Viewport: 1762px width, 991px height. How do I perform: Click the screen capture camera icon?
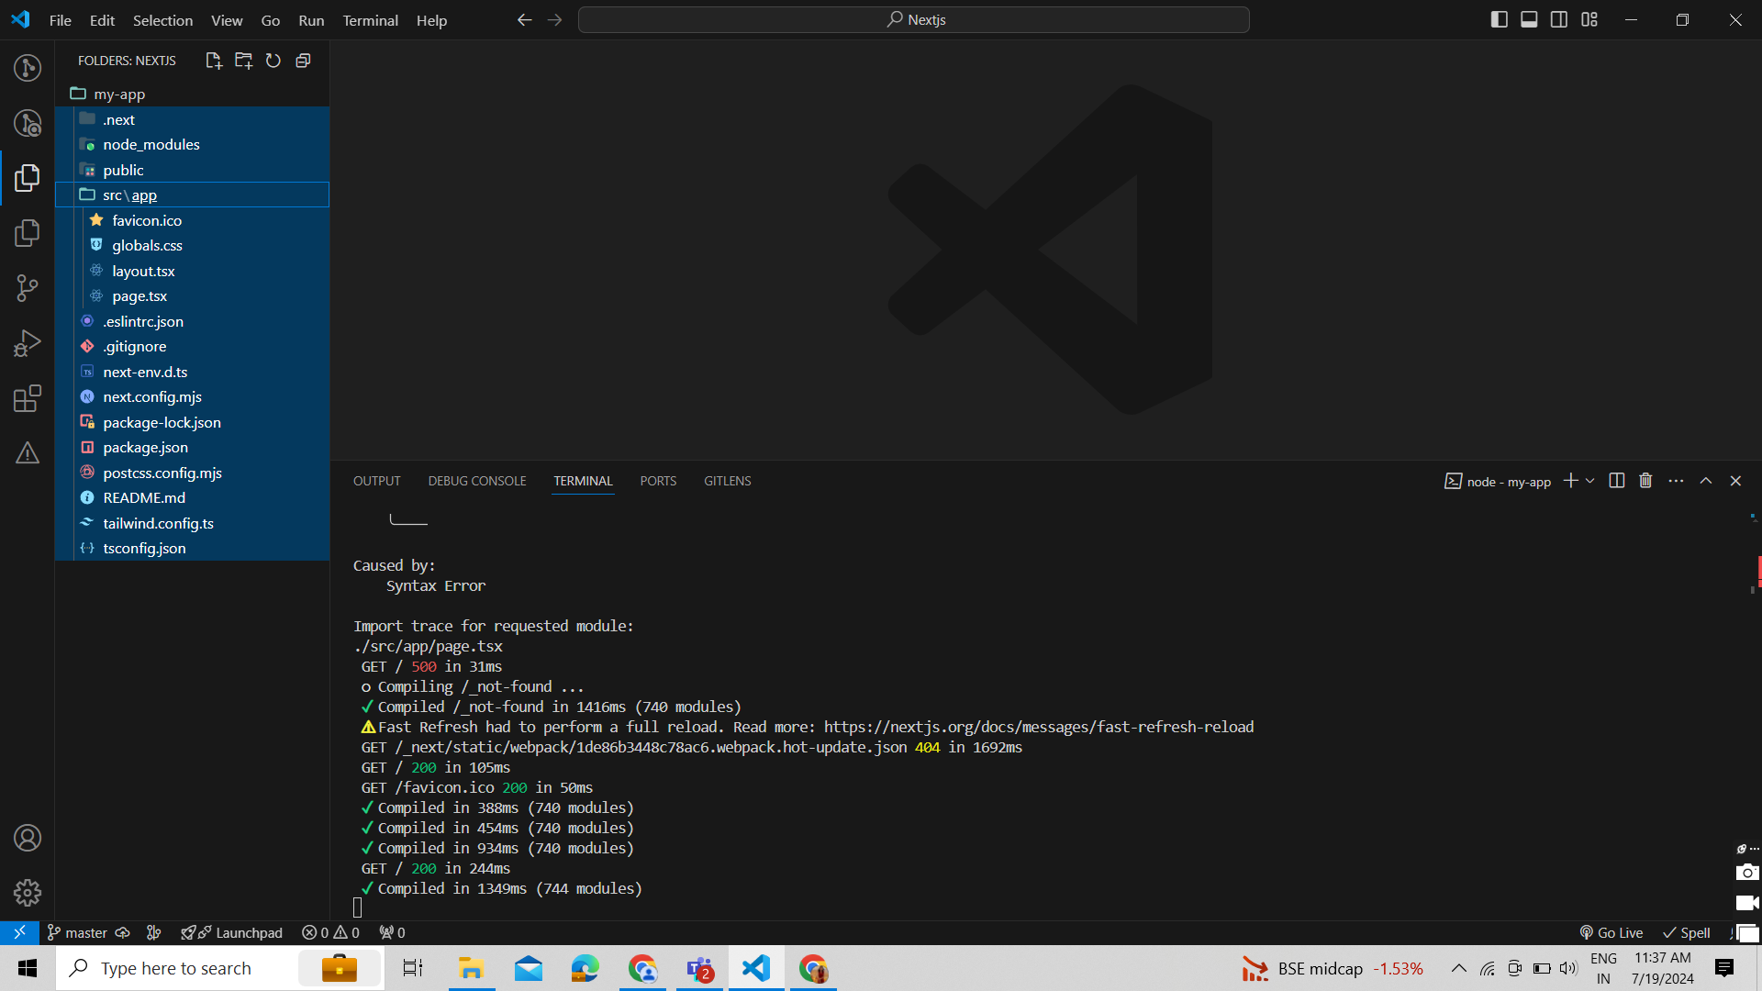[x=1747, y=872]
